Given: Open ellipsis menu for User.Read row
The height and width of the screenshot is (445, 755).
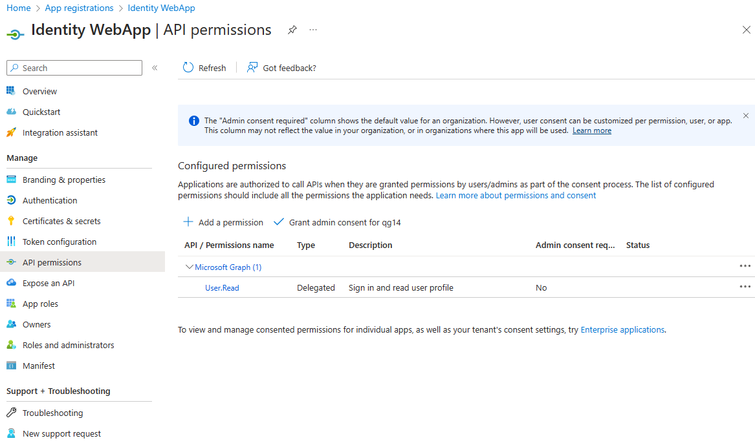Looking at the screenshot, I should point(745,286).
